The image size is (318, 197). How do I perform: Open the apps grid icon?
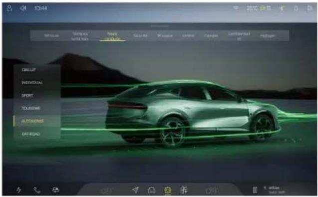pos(184,190)
